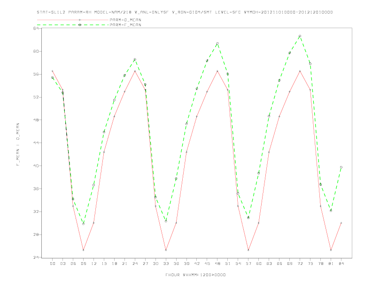Click the green F_MEAN peak marker at hour 72
Viewport: 372px width, 287px height.
(300, 36)
